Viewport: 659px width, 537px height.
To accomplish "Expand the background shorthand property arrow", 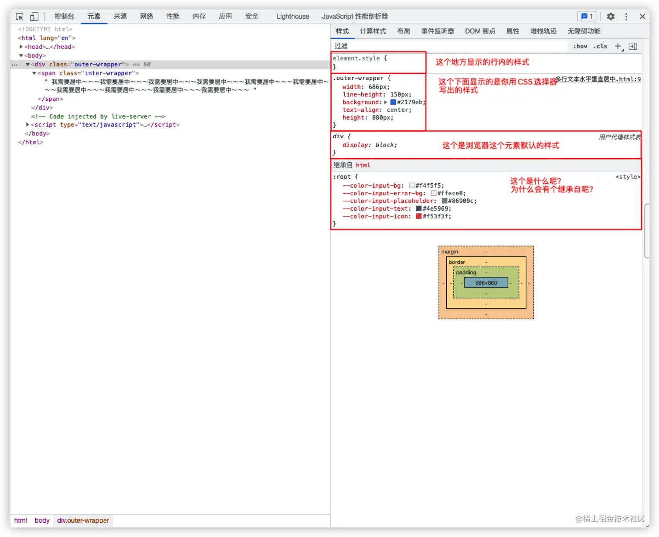I will pyautogui.click(x=386, y=103).
